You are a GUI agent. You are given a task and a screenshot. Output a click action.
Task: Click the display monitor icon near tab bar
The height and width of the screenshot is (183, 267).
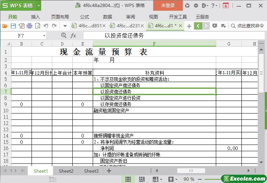click(215, 26)
